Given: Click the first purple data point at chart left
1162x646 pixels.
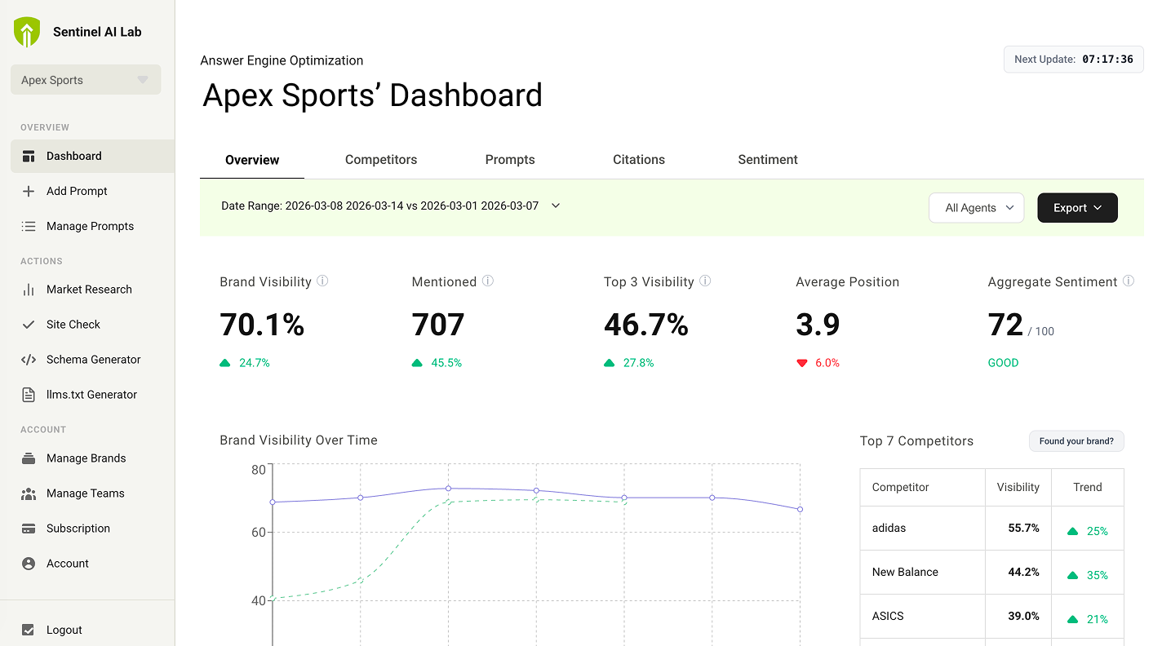Looking at the screenshot, I should (x=273, y=502).
